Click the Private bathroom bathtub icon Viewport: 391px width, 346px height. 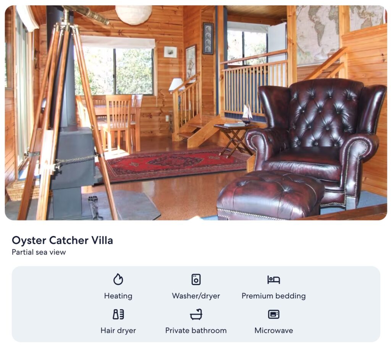pyautogui.click(x=196, y=314)
